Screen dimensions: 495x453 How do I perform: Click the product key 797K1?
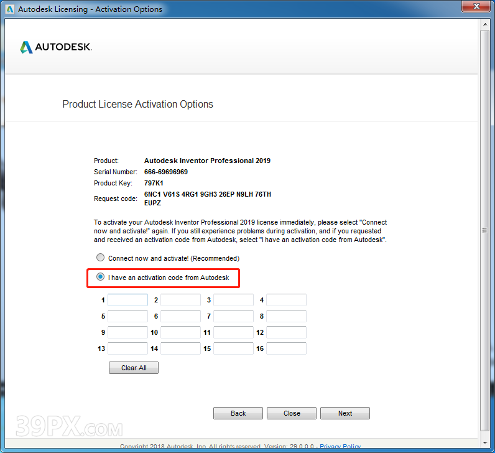(x=154, y=183)
